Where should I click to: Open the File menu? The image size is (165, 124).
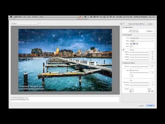click(25, 17)
